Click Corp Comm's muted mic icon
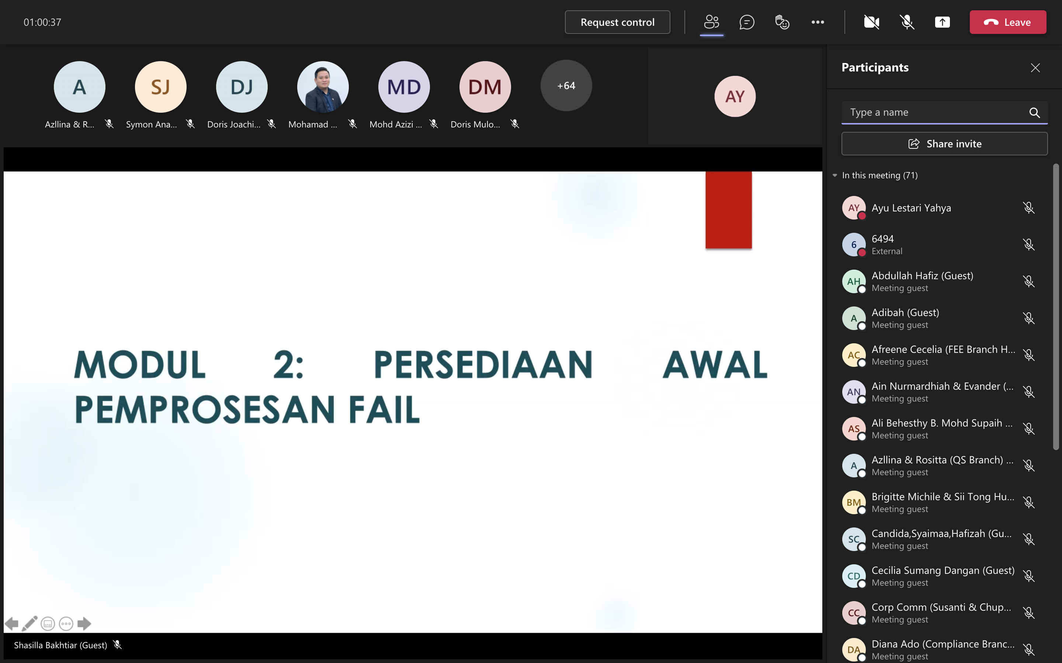 1029,613
